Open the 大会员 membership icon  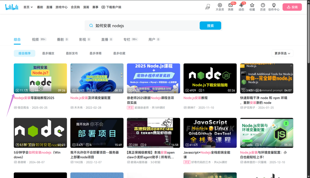[x=220, y=5]
